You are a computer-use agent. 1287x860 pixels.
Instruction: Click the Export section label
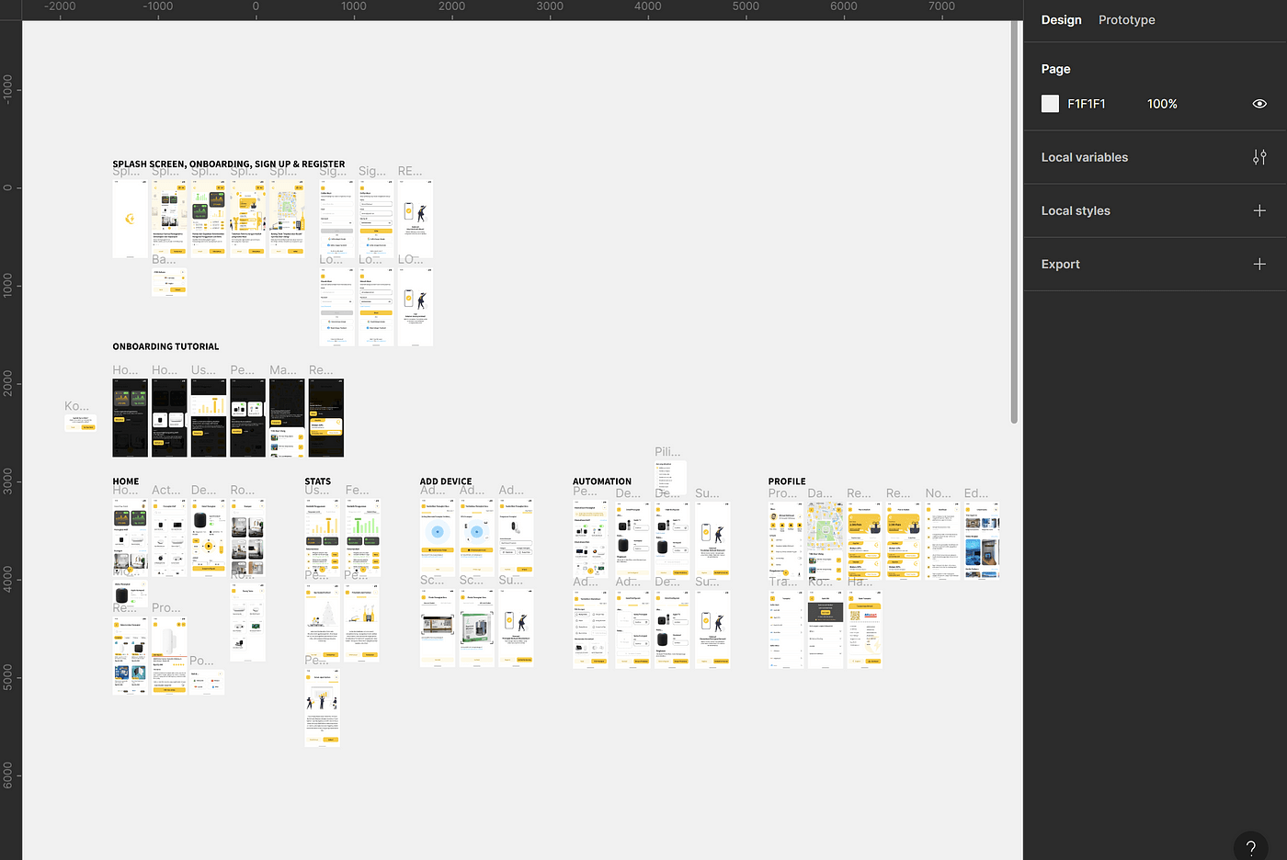[x=1060, y=264]
